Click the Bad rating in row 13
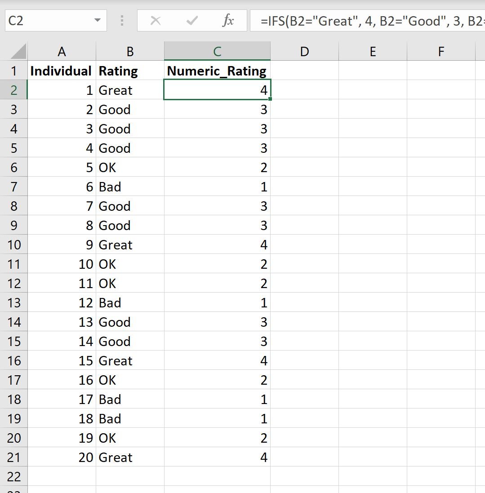This screenshot has height=493, width=485. point(130,302)
